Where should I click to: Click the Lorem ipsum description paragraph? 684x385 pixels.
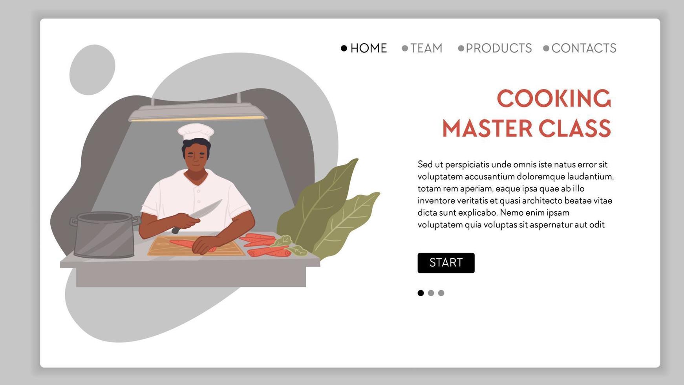click(x=515, y=194)
